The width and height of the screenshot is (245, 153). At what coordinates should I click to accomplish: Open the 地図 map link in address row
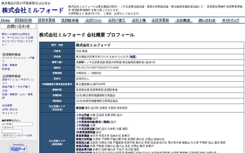pyautogui.click(x=133, y=57)
